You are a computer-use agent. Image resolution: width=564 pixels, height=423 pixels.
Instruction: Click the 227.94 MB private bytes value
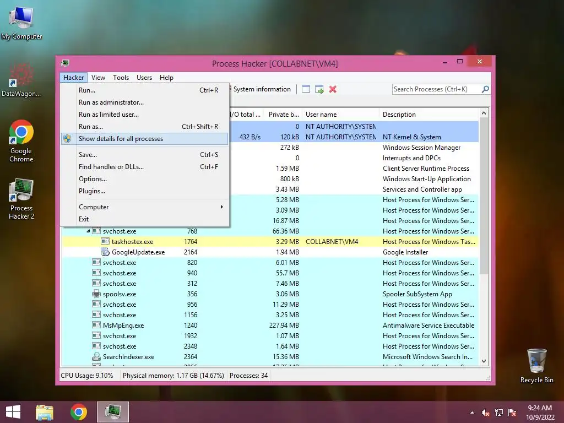284,325
